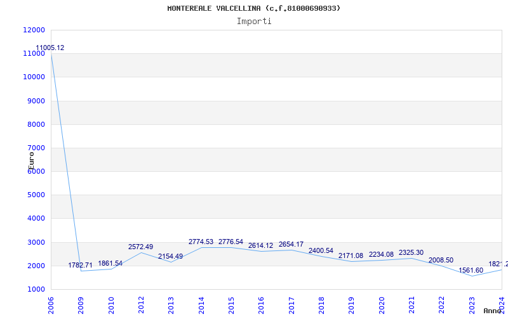
Task: Click the Anno x-axis title
Action: tap(494, 311)
